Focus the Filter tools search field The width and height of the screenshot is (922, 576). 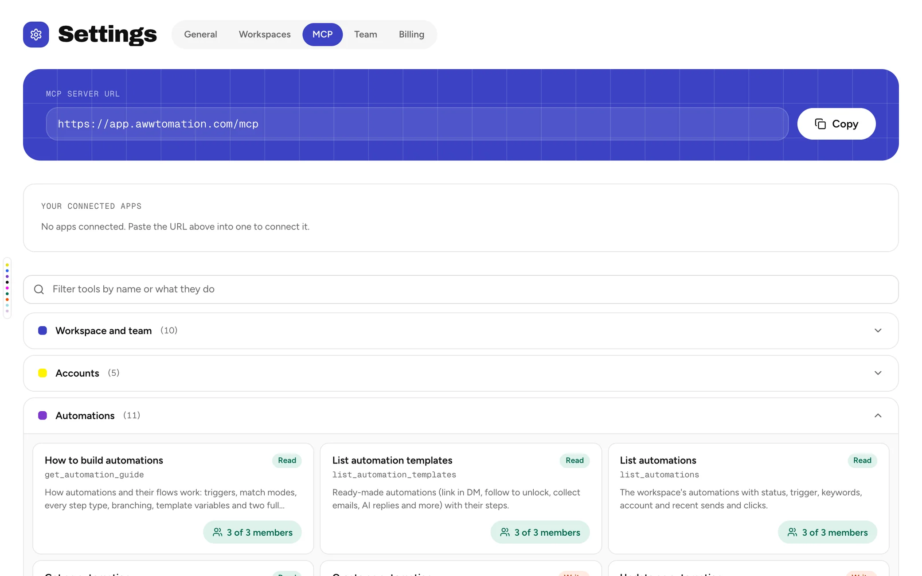(x=461, y=289)
